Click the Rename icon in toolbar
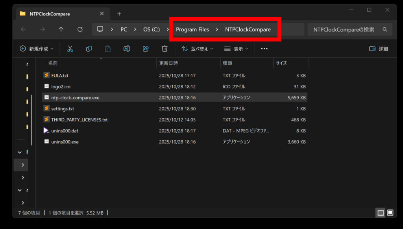This screenshot has width=403, height=229. click(127, 49)
